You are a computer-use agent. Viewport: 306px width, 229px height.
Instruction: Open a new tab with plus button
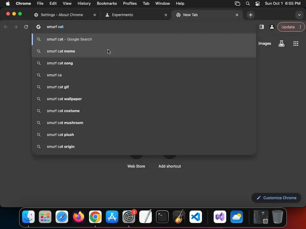pos(251,15)
